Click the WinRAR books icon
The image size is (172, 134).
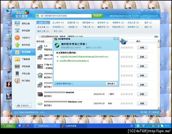tap(40, 94)
